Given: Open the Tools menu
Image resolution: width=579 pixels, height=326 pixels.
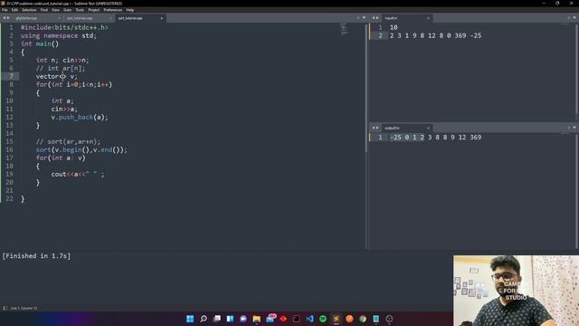Looking at the screenshot, I should 80,10.
